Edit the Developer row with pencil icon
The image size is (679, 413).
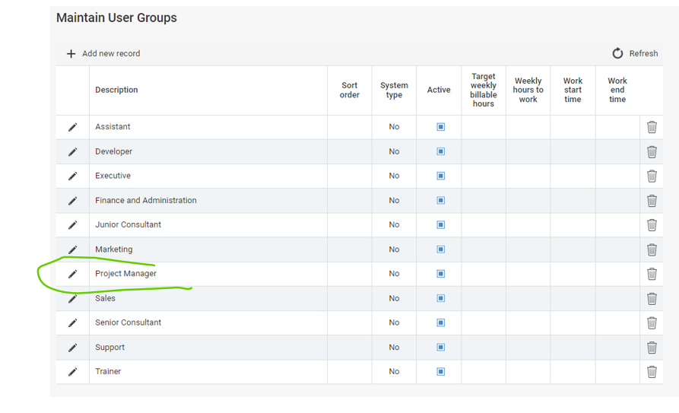click(x=73, y=151)
